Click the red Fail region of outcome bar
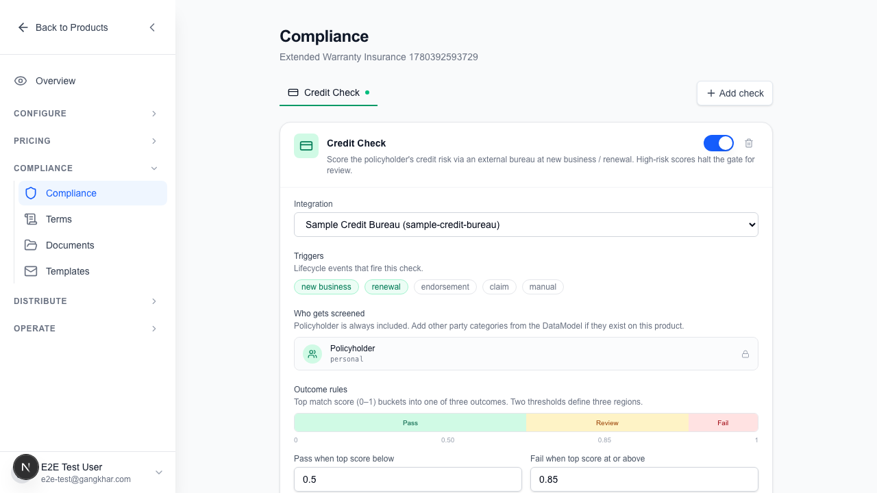This screenshot has height=493, width=877. pos(723,422)
